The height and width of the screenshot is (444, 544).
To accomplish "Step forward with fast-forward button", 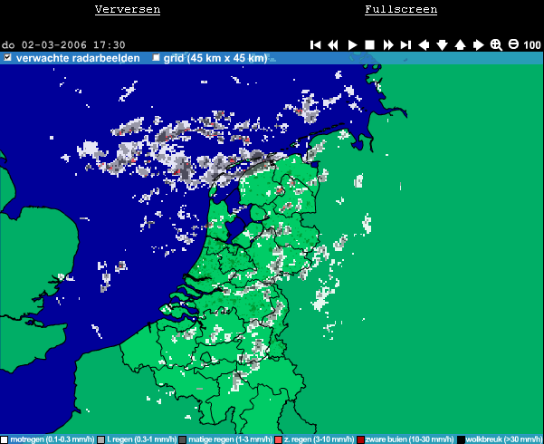I will click(388, 44).
